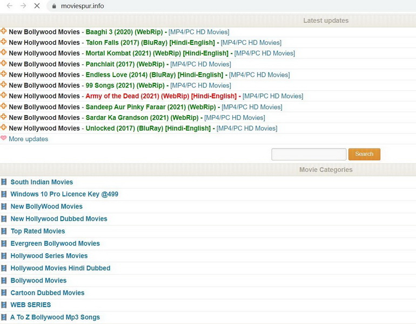Click the plus icon beside Baaghi 3

[x=4, y=31]
